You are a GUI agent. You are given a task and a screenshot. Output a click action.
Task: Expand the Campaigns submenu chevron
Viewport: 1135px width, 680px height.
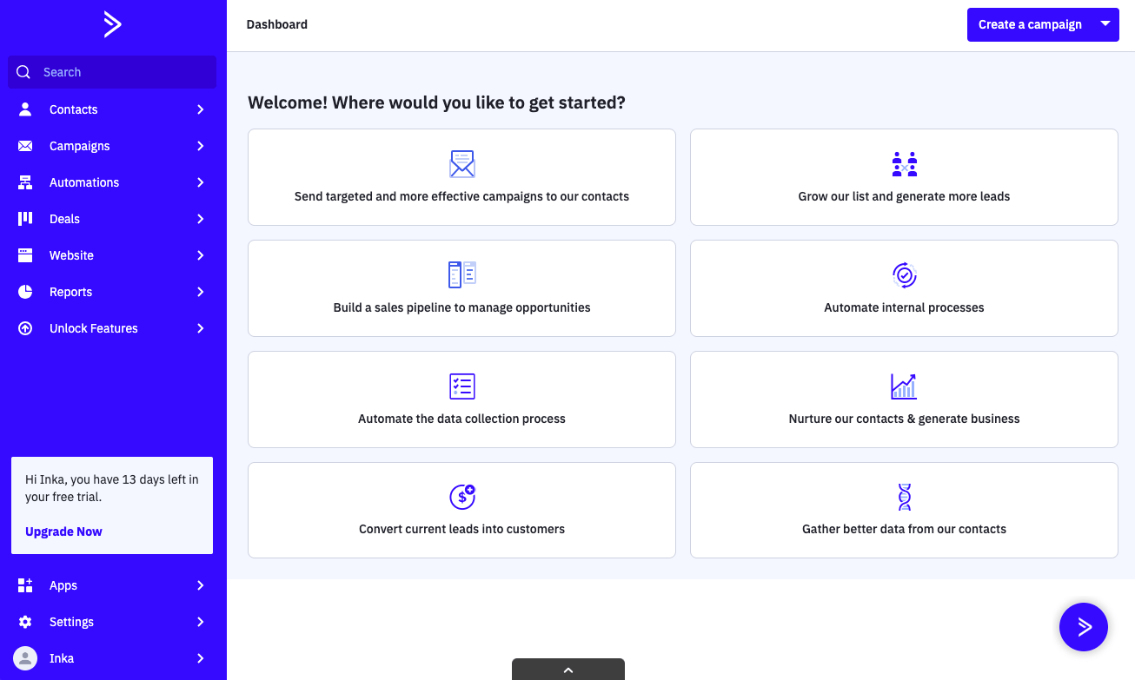pyautogui.click(x=201, y=146)
